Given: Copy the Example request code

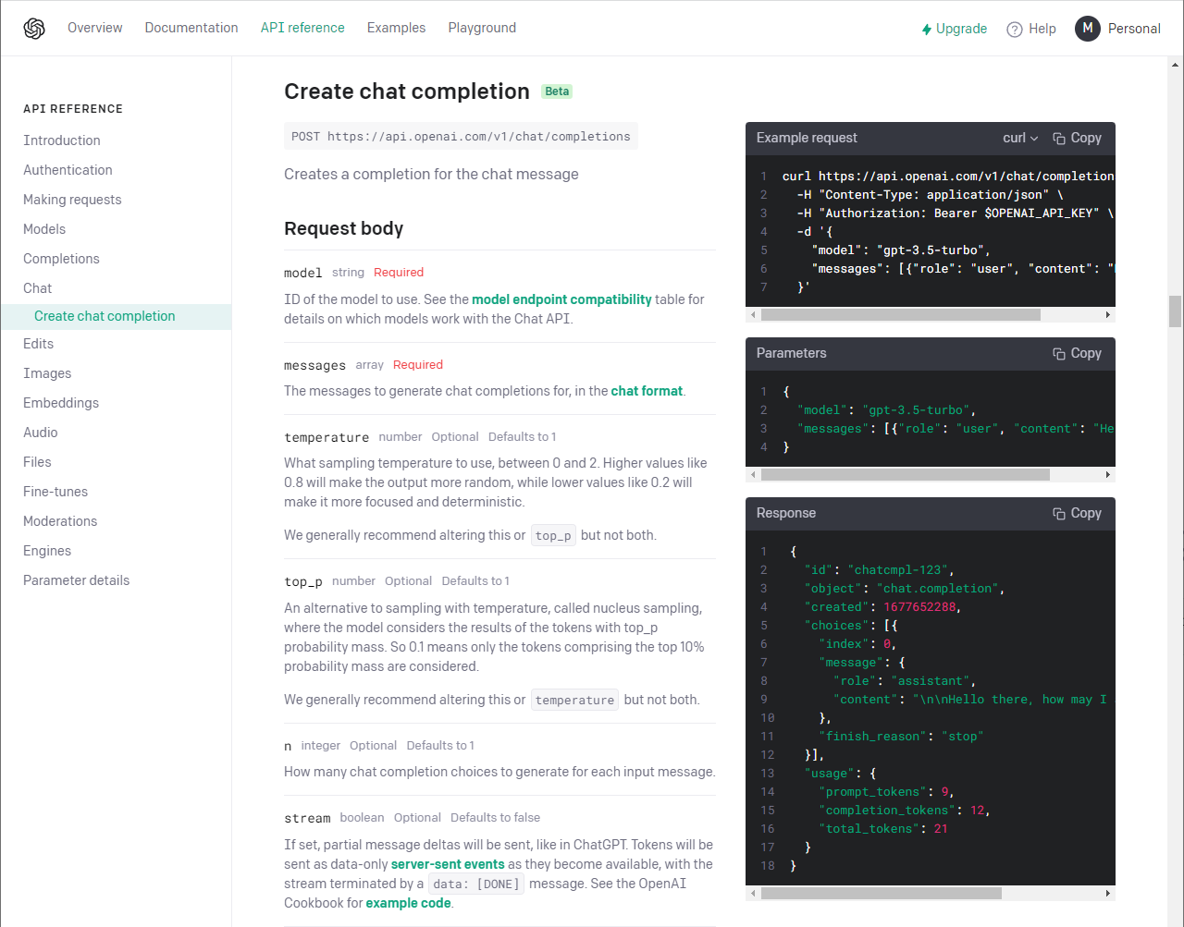Looking at the screenshot, I should point(1077,138).
